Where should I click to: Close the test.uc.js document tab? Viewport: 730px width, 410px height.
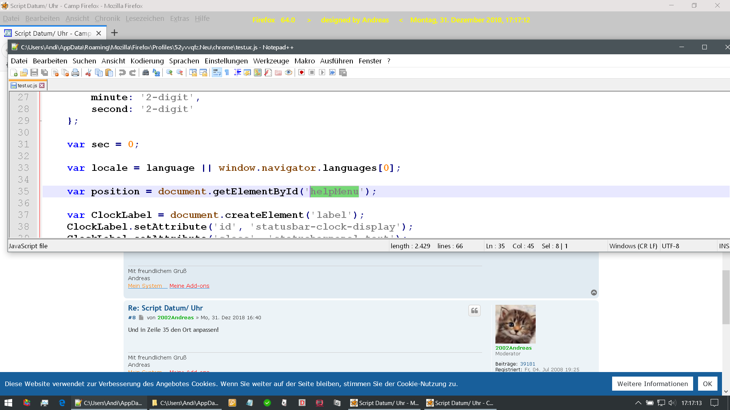(42, 85)
